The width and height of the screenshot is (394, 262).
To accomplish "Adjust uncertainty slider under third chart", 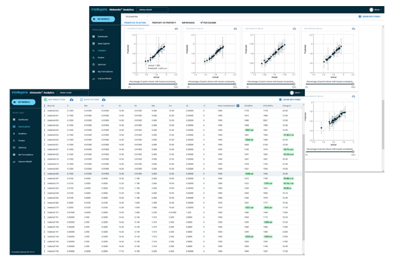I will pos(293,84).
